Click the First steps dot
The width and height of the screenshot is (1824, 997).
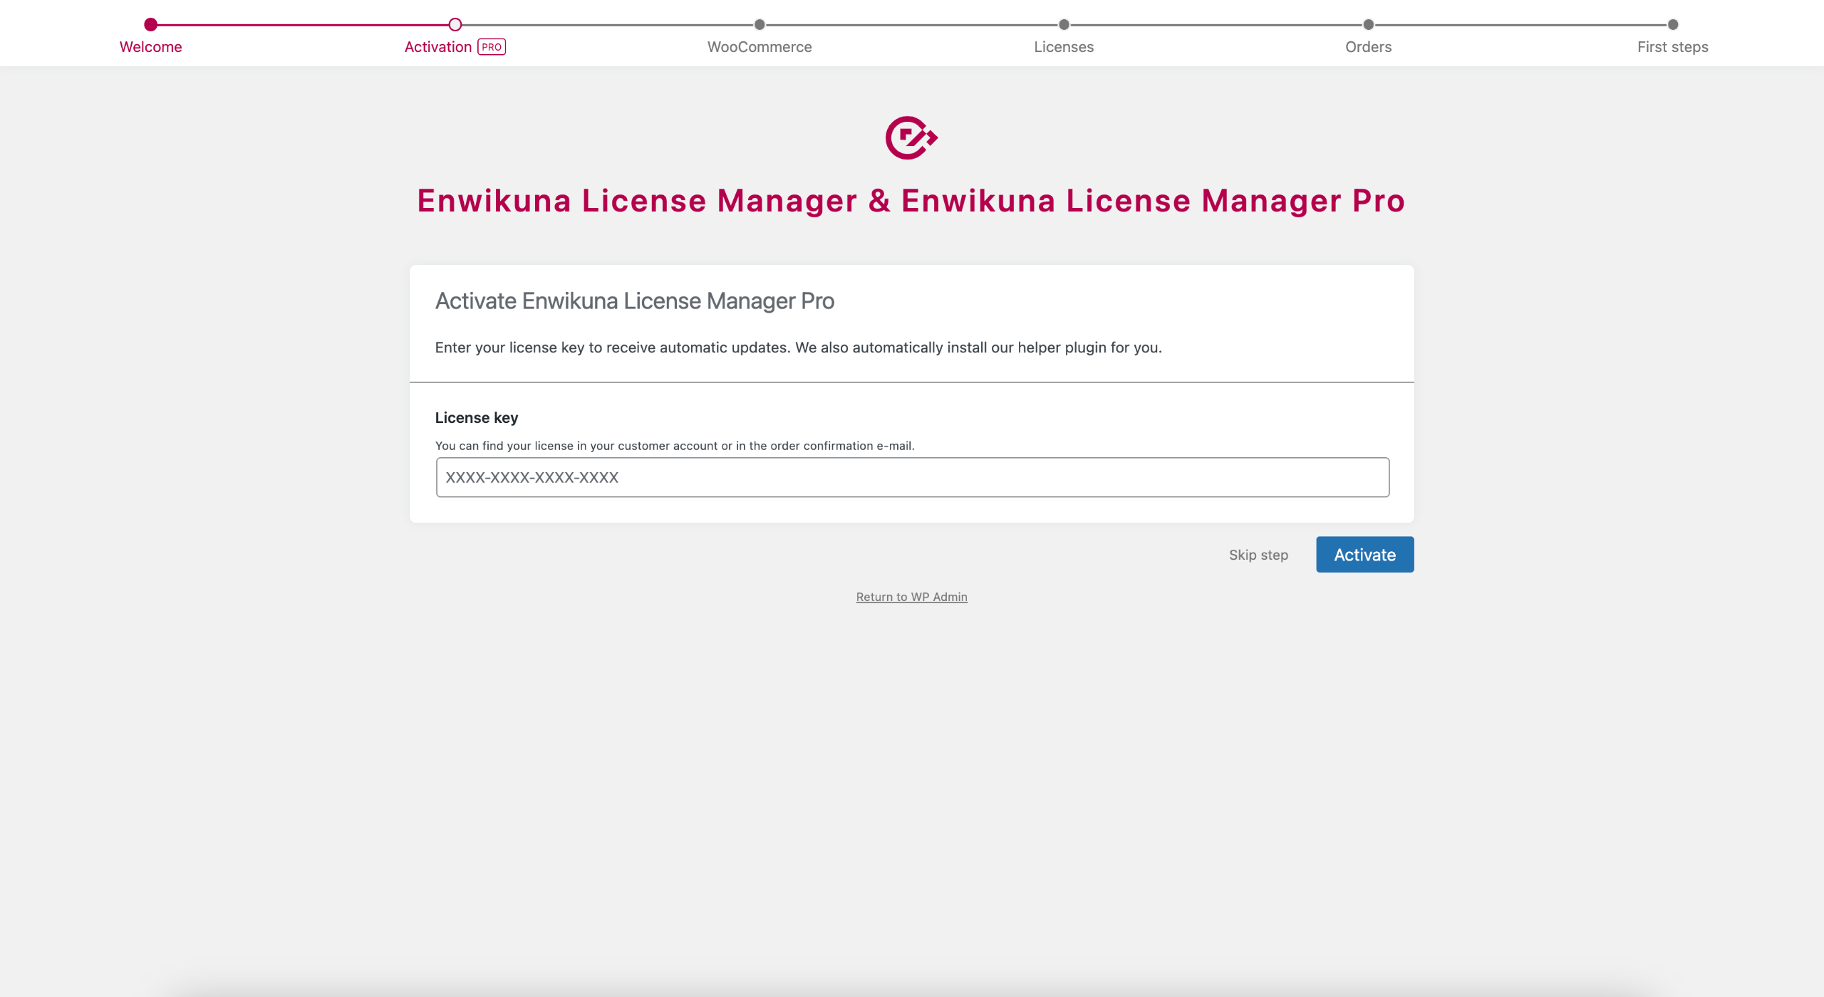[1672, 24]
